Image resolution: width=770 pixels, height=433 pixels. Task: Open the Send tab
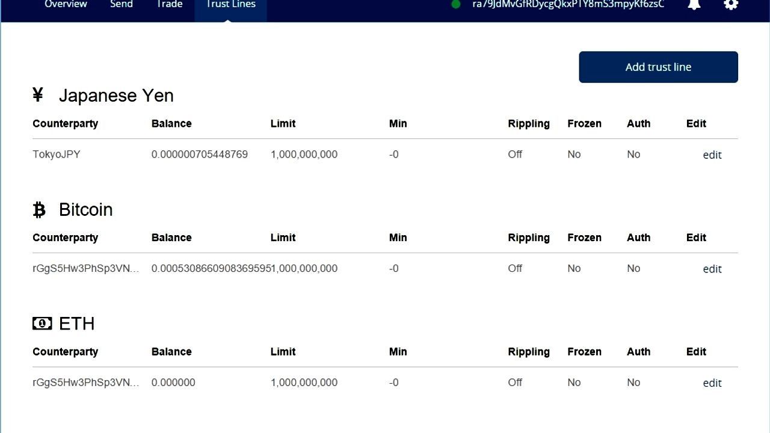[121, 5]
